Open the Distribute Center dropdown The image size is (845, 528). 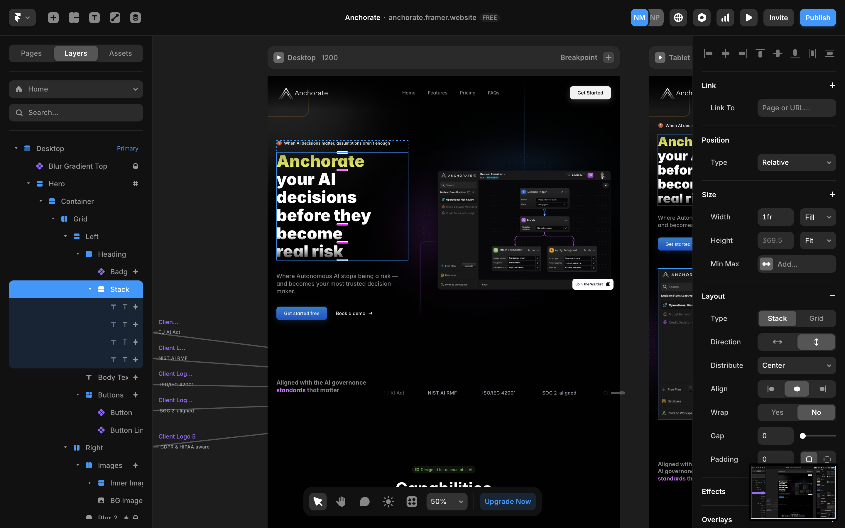(797, 365)
